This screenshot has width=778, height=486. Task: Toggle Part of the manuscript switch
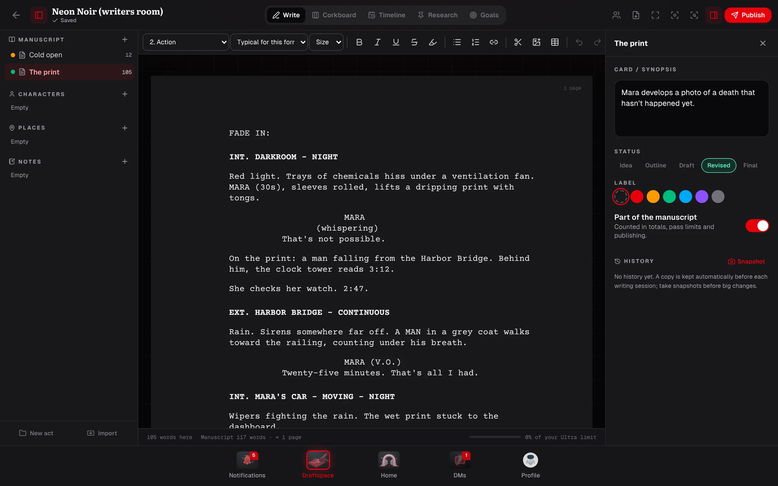point(757,226)
